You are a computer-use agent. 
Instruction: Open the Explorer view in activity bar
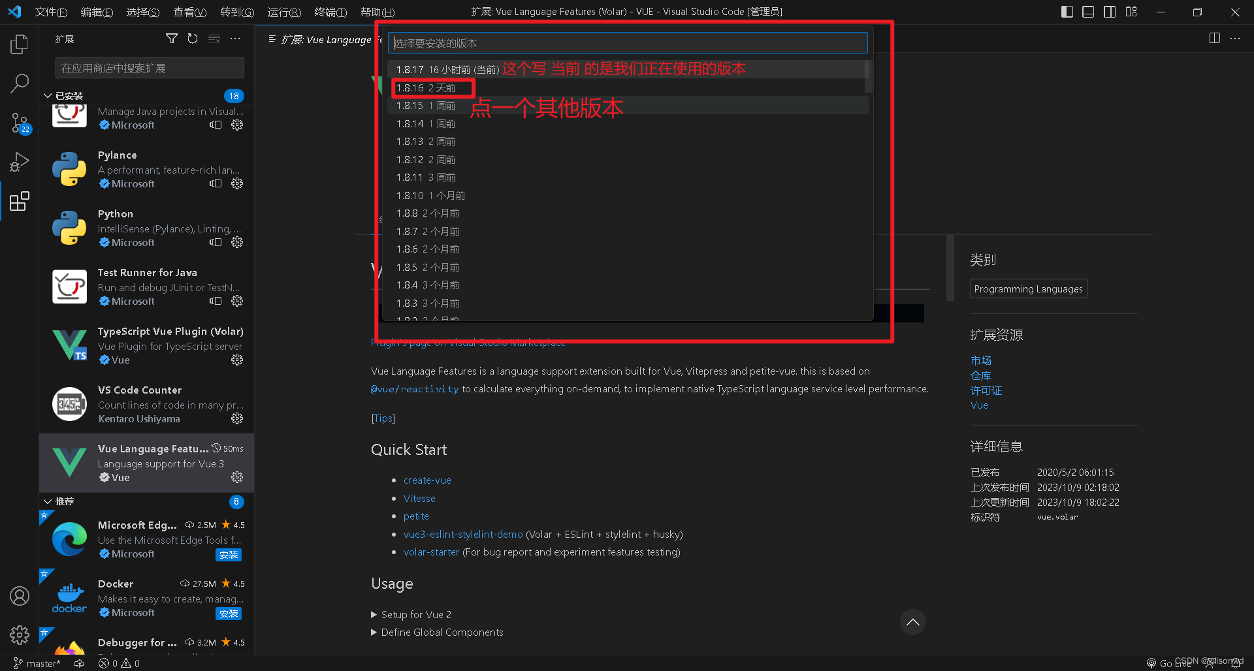click(x=20, y=44)
